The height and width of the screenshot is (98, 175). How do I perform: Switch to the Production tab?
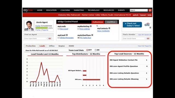[31, 46]
